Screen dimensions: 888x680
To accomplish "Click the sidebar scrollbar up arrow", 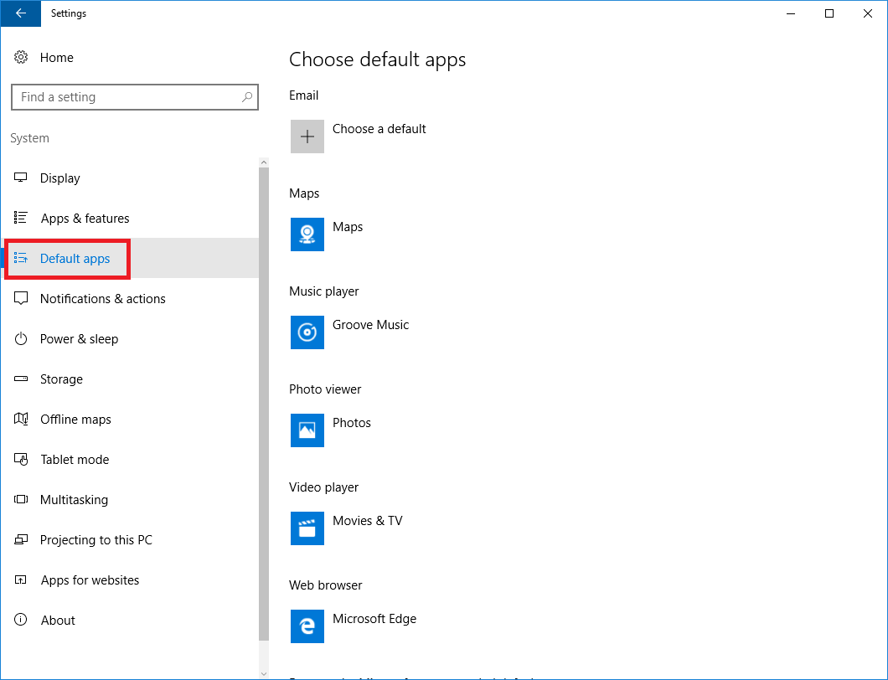I will (x=263, y=162).
